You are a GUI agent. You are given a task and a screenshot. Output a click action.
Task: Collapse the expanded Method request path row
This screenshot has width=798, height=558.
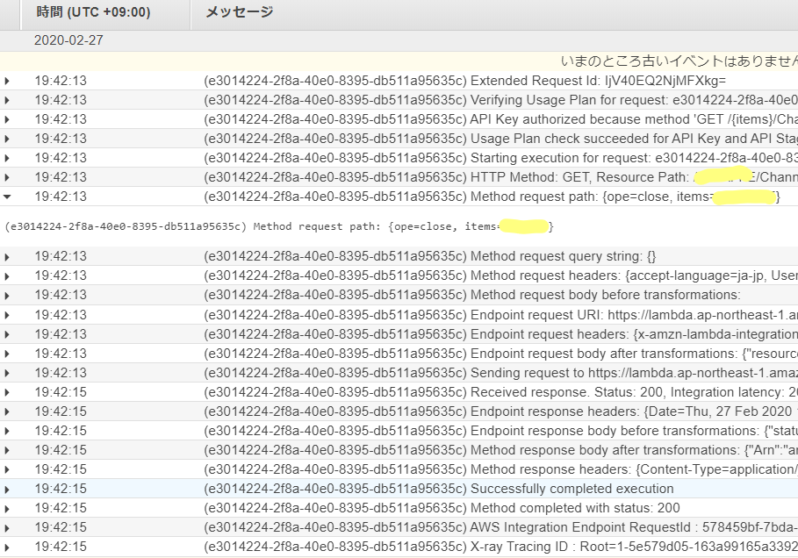point(7,197)
